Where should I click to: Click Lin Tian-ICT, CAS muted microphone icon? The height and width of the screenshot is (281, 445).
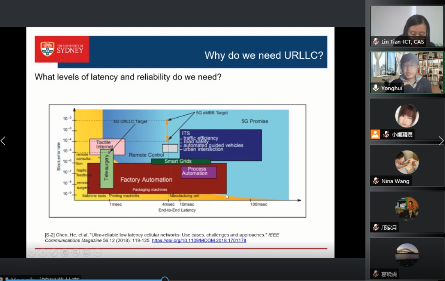[376, 42]
